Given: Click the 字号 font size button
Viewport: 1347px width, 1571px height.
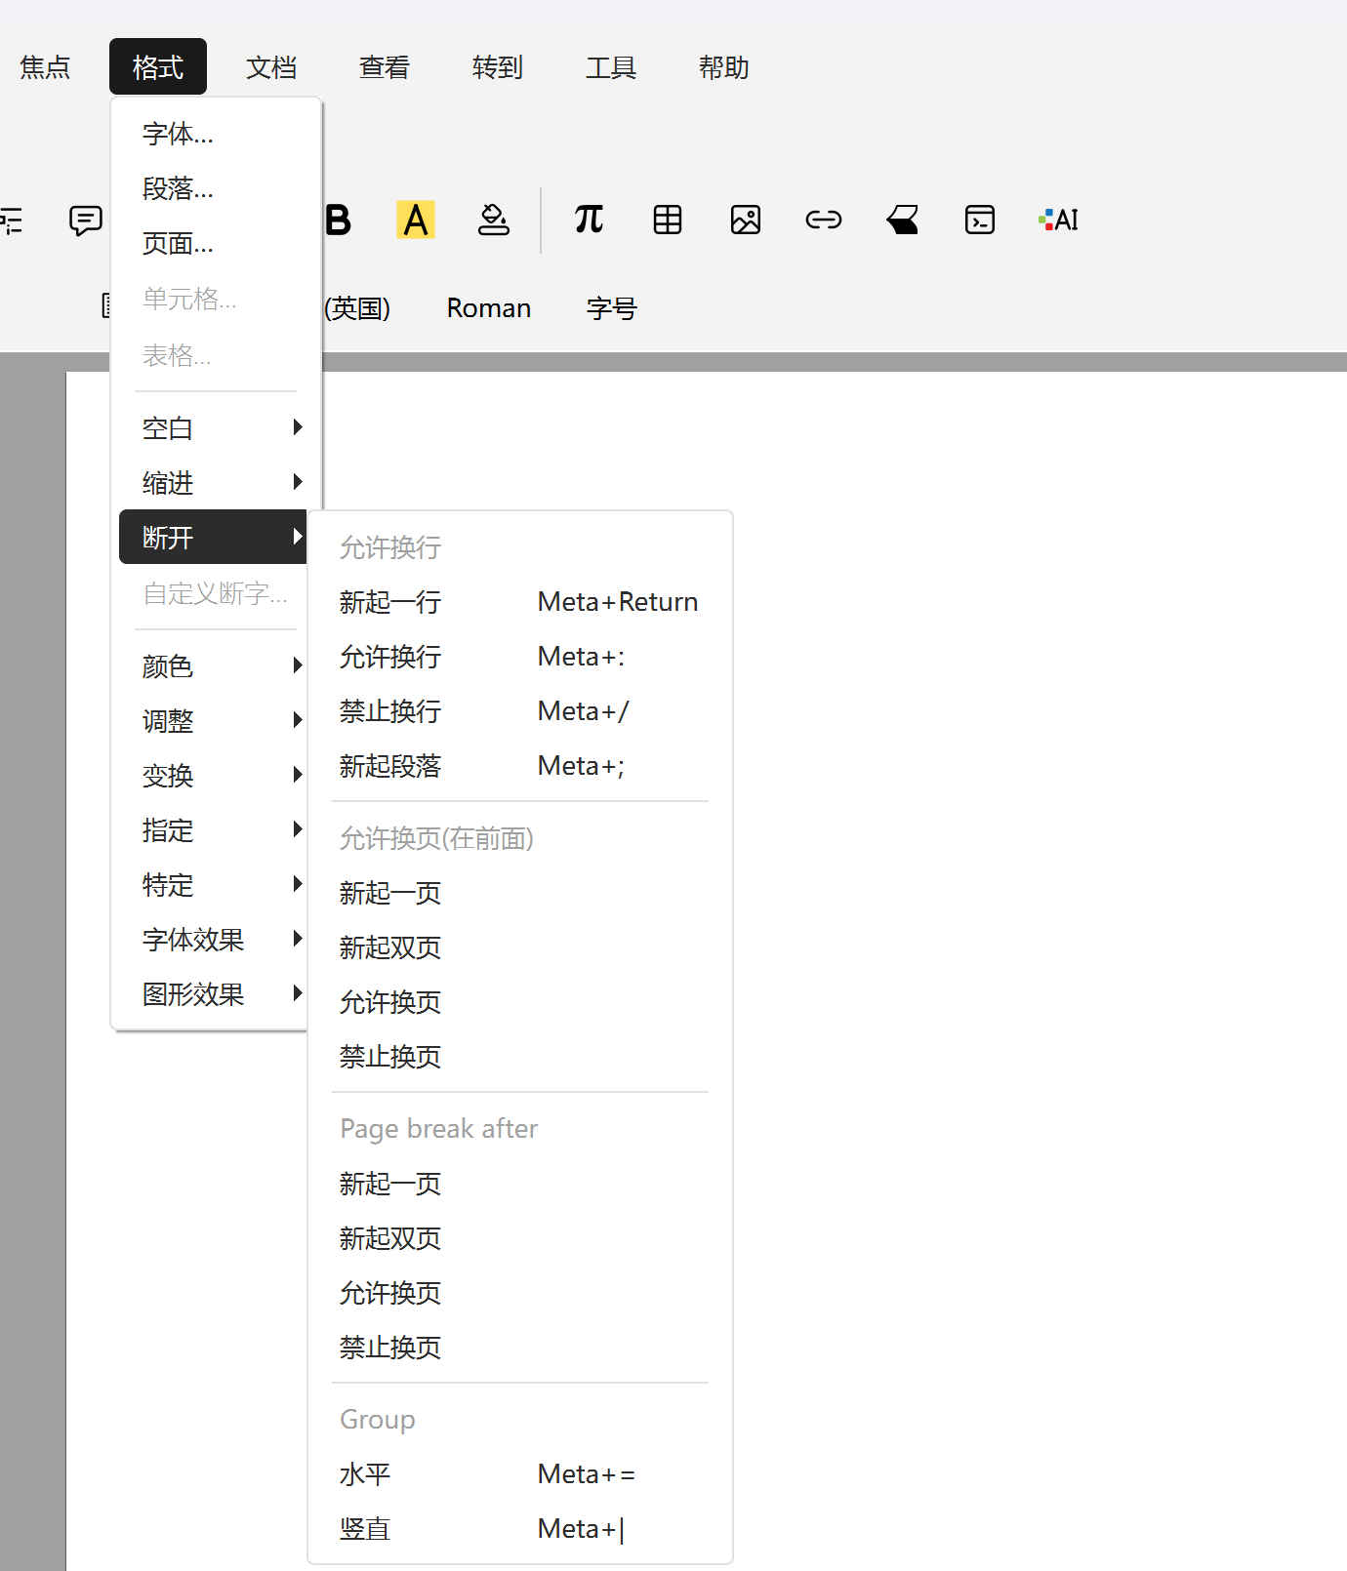Looking at the screenshot, I should pos(611,308).
